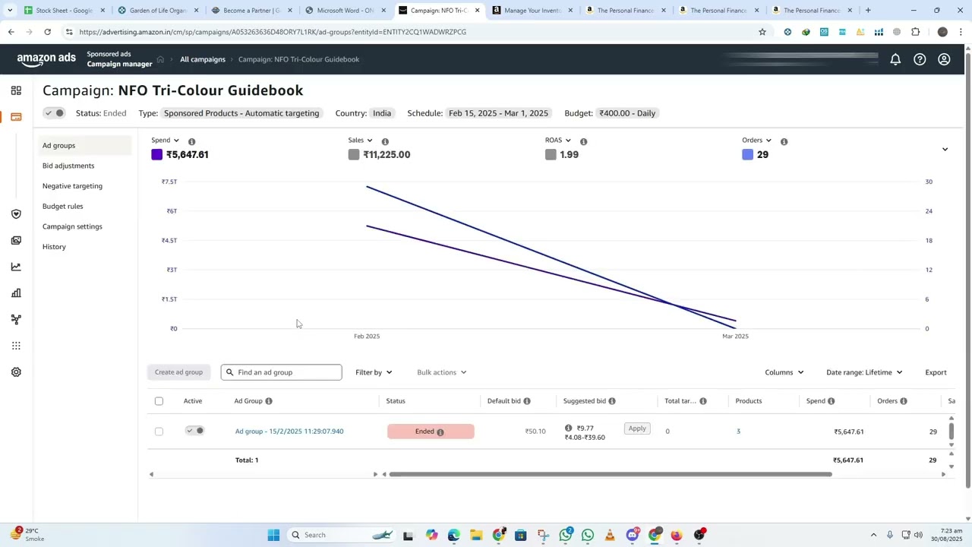972x547 pixels.
Task: Click the grey Sales color swatch
Action: pyautogui.click(x=354, y=154)
